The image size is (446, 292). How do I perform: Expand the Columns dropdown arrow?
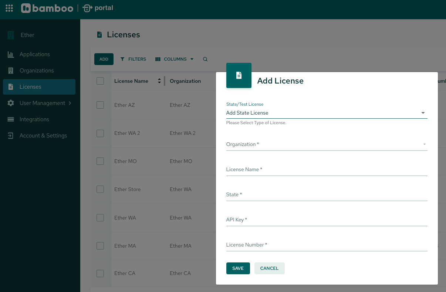point(192,59)
